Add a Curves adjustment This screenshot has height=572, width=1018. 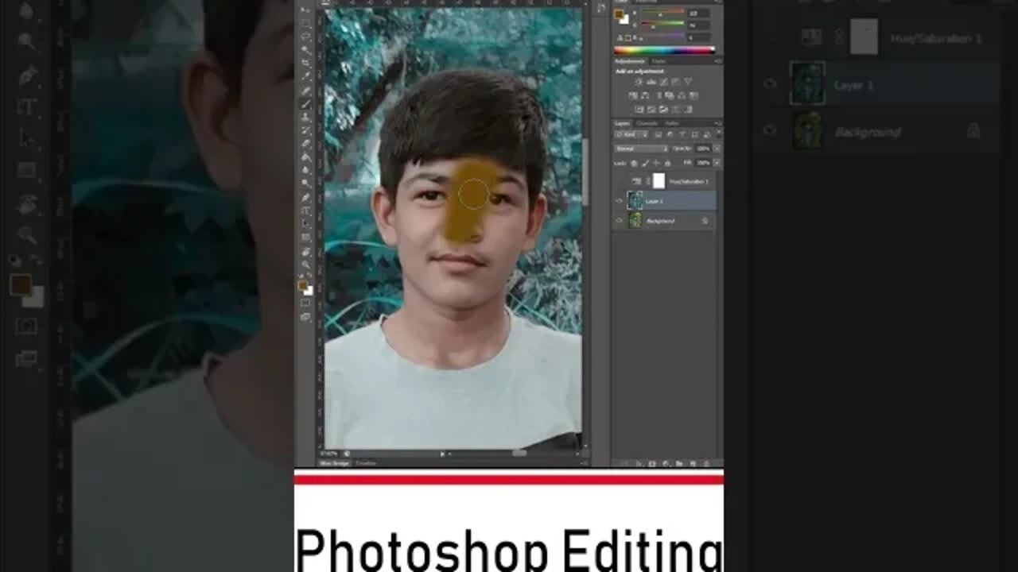(x=663, y=81)
